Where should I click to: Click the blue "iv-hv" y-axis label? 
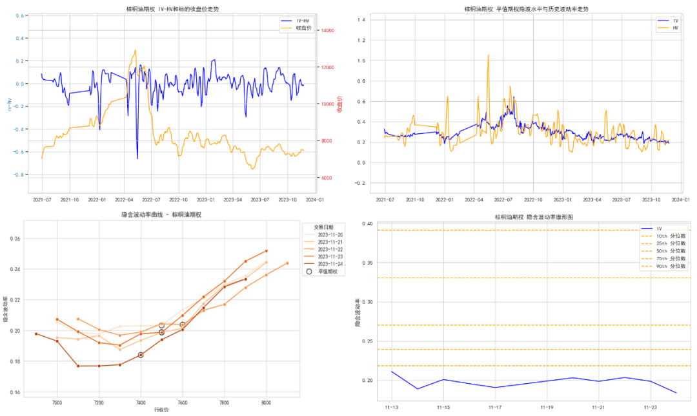pyautogui.click(x=9, y=105)
